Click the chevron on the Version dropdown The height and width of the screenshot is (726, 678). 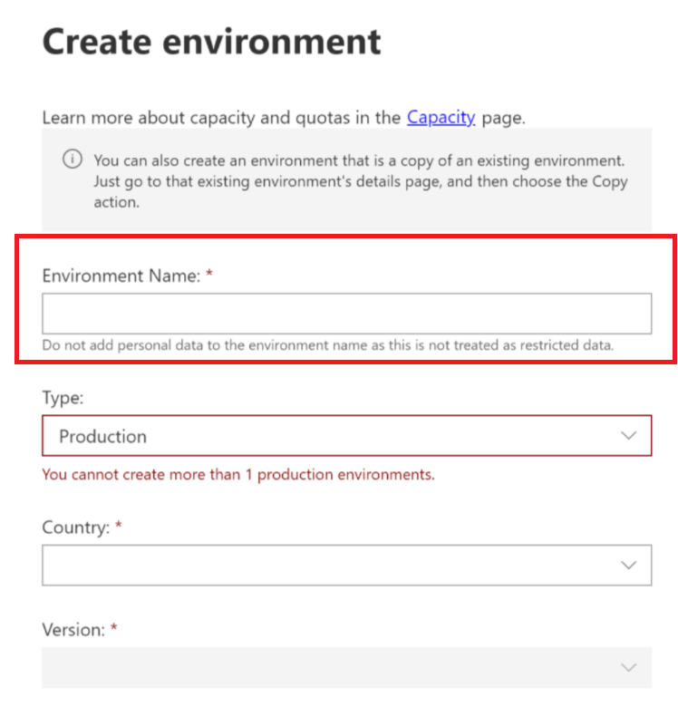631,667
